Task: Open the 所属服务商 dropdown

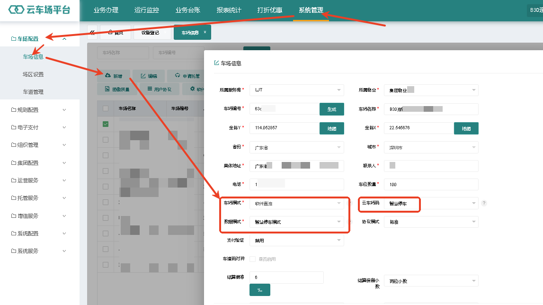Action: point(297,90)
